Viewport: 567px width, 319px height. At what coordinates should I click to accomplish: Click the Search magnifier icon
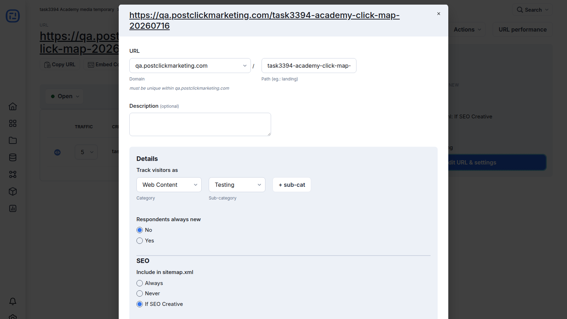520,10
